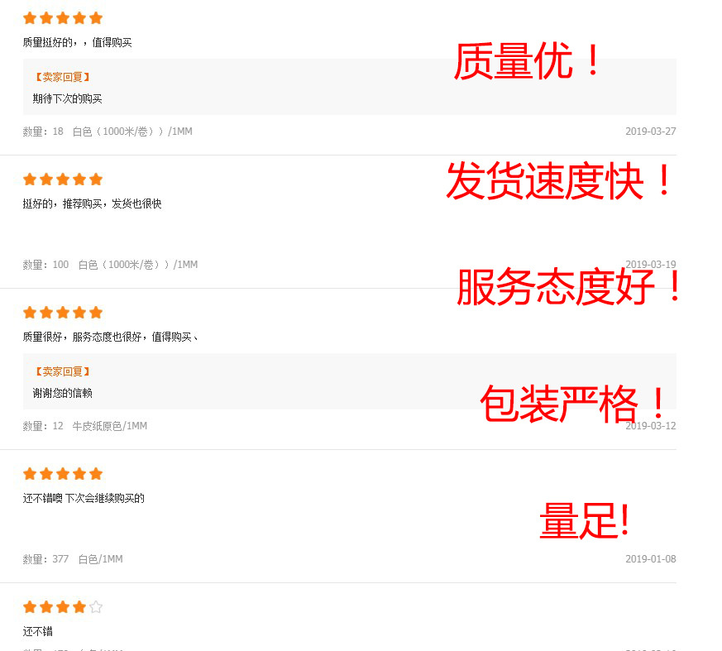Click the spec text 牛皮纸原色/1MM
This screenshot has width=722, height=651.
(110, 426)
